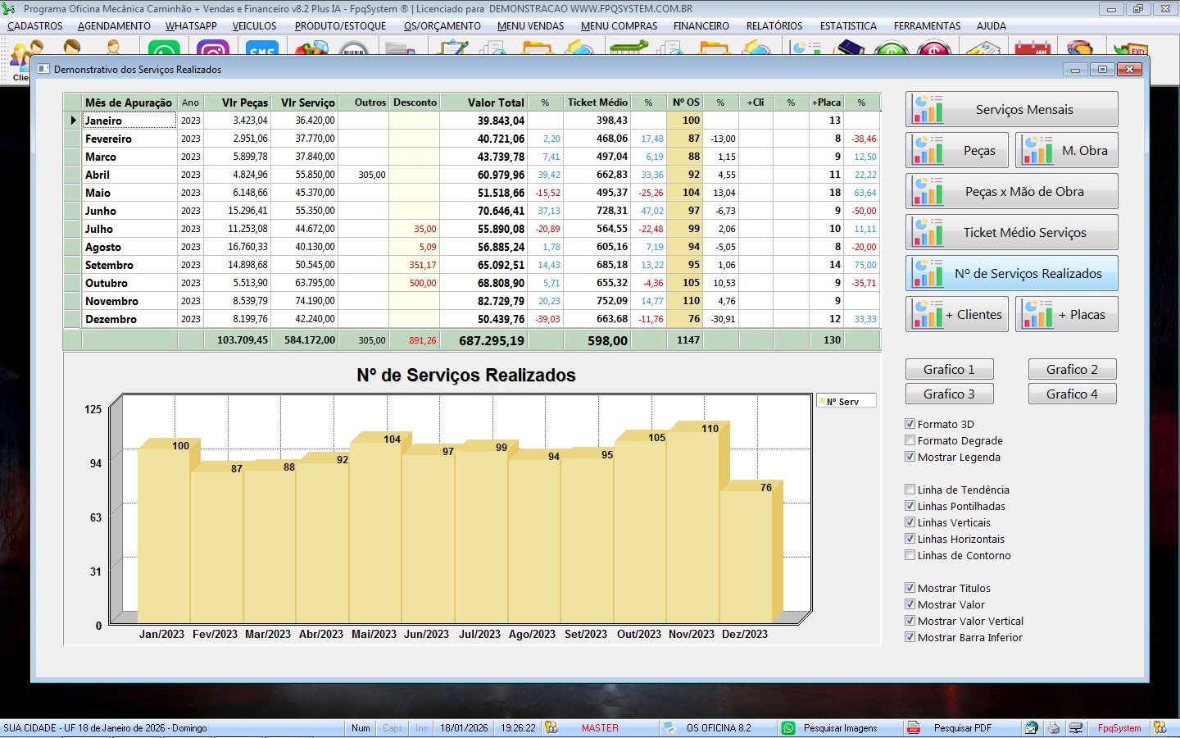Click the network computer icon in the status bar
This screenshot has height=738, width=1180.
pyautogui.click(x=1076, y=728)
